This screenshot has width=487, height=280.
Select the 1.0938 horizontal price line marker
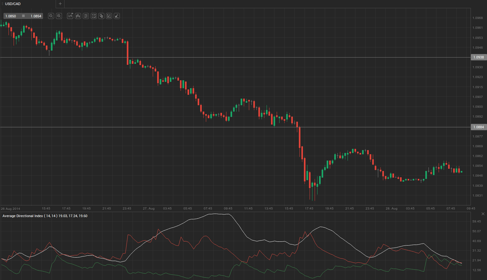point(478,57)
